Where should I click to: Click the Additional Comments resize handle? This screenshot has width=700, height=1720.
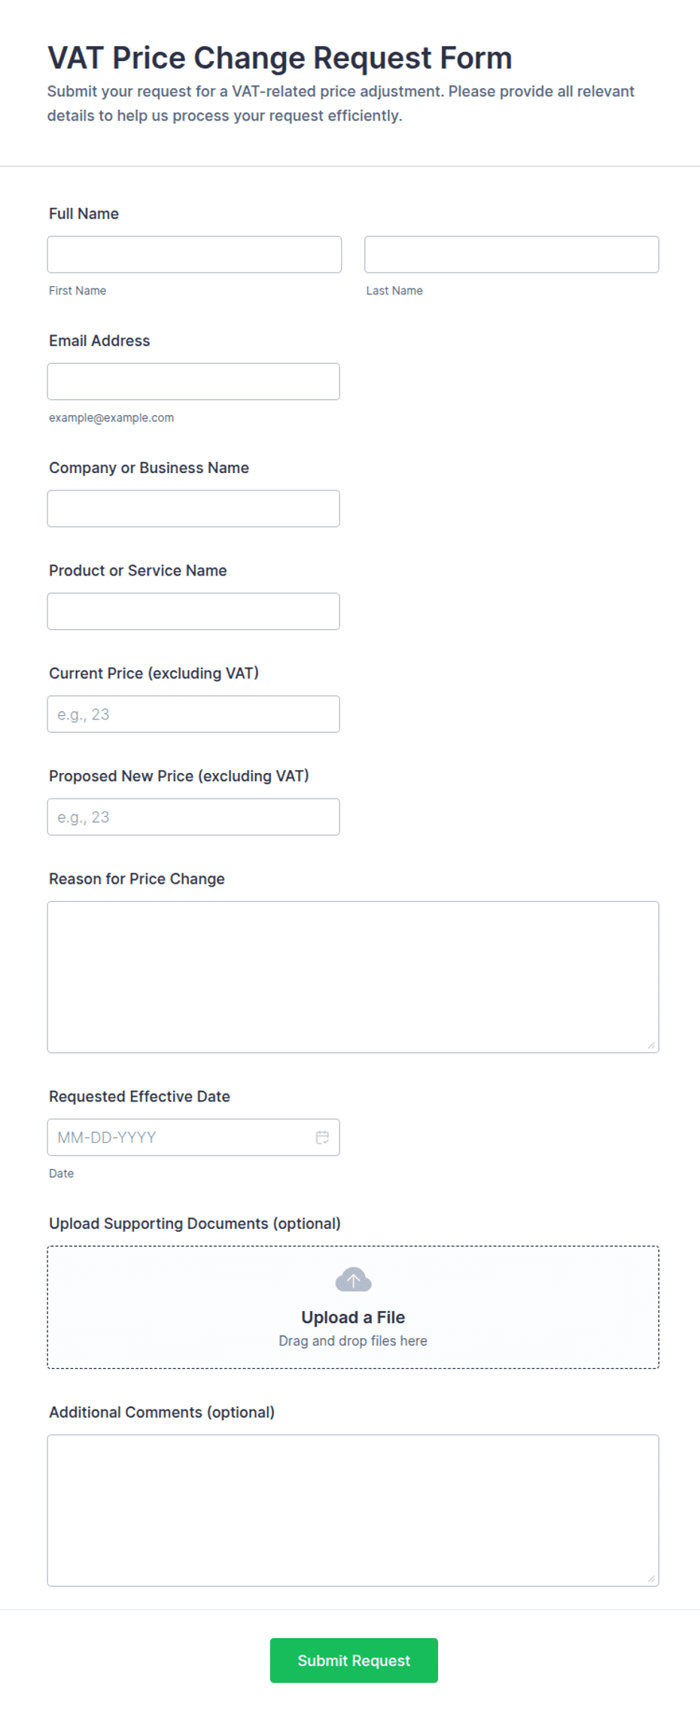tap(651, 1578)
